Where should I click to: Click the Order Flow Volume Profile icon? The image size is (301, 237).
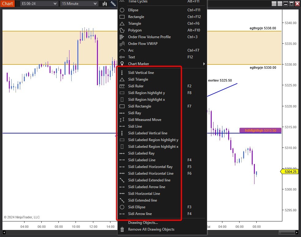(122, 37)
